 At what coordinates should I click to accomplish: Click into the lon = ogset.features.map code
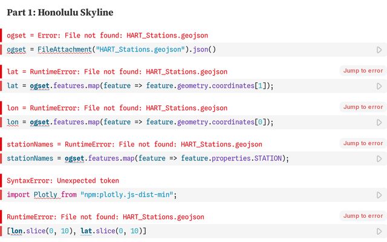click(140, 122)
